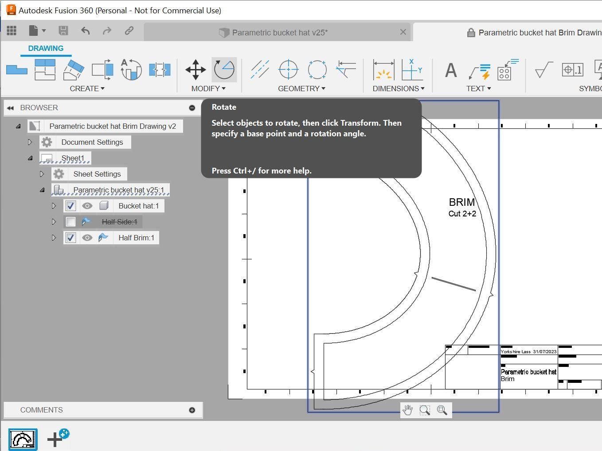This screenshot has height=451, width=602.
Task: Select the Base View create icon
Action: 17,69
